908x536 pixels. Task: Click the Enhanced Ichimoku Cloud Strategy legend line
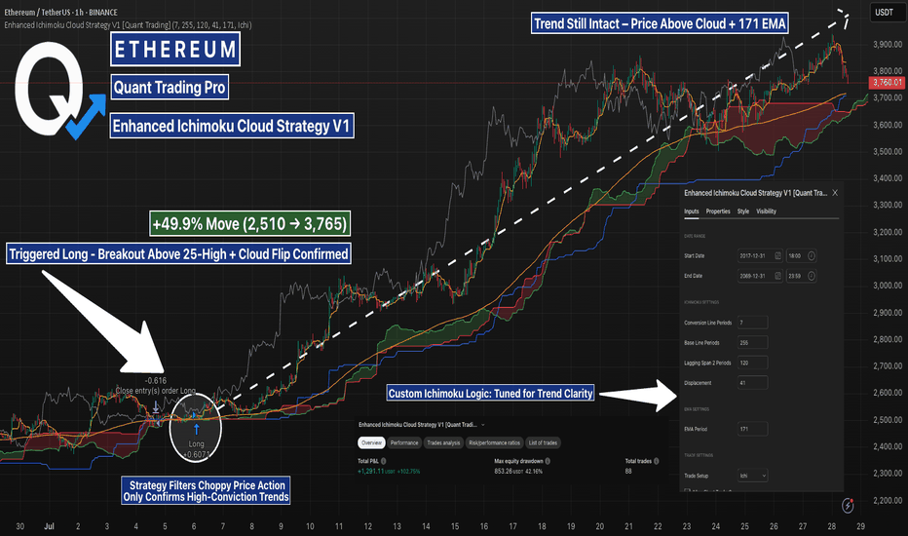click(128, 25)
